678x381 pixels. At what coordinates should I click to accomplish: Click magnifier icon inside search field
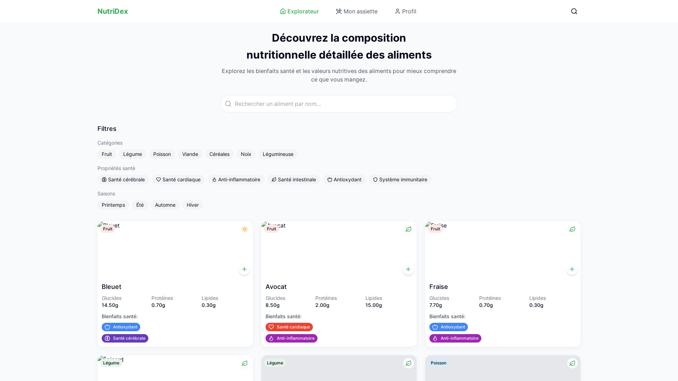pos(228,104)
